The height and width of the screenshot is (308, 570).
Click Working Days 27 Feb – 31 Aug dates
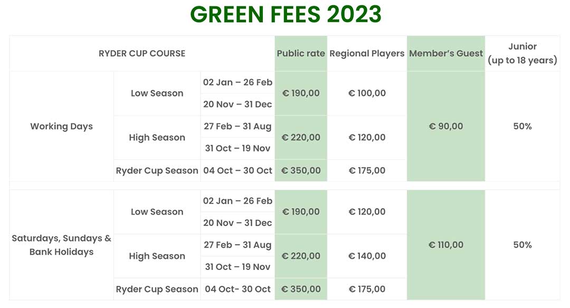pyautogui.click(x=237, y=126)
